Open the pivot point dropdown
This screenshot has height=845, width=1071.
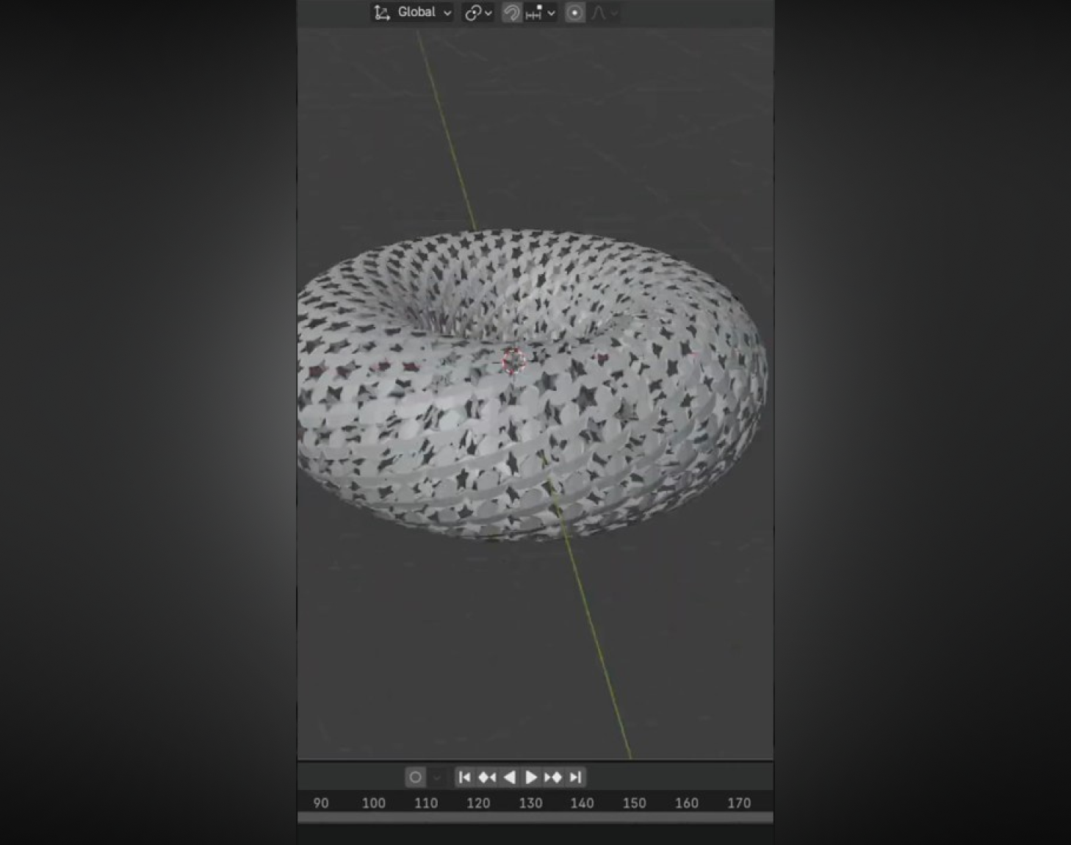(478, 12)
